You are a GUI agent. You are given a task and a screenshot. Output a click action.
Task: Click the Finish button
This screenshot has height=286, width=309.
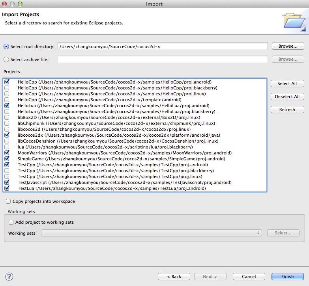click(x=288, y=277)
